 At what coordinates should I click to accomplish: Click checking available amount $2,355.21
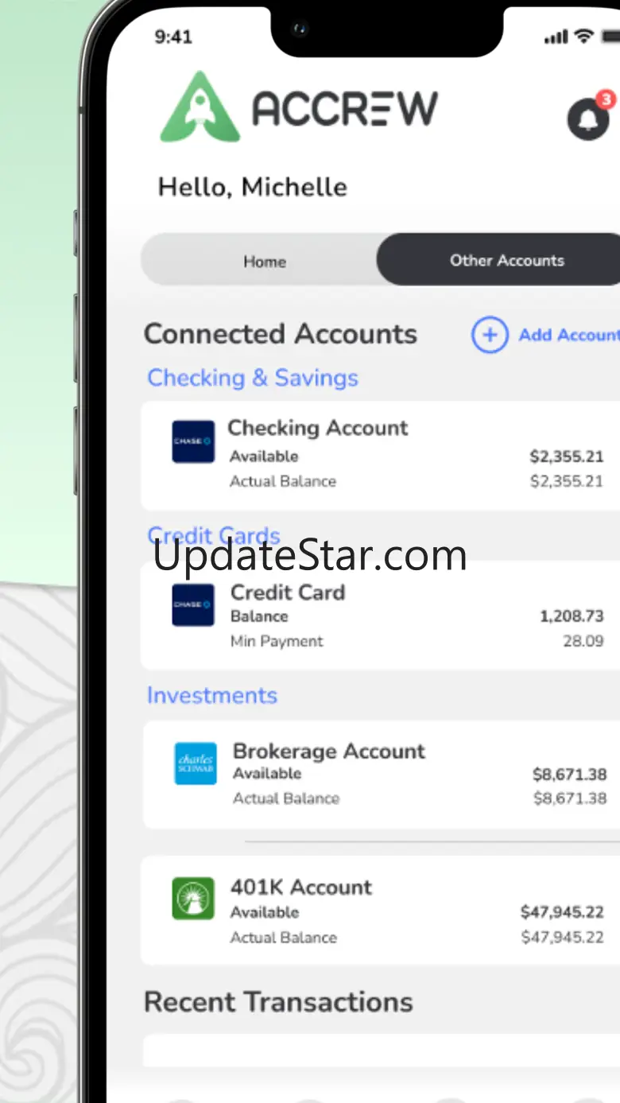(x=567, y=456)
